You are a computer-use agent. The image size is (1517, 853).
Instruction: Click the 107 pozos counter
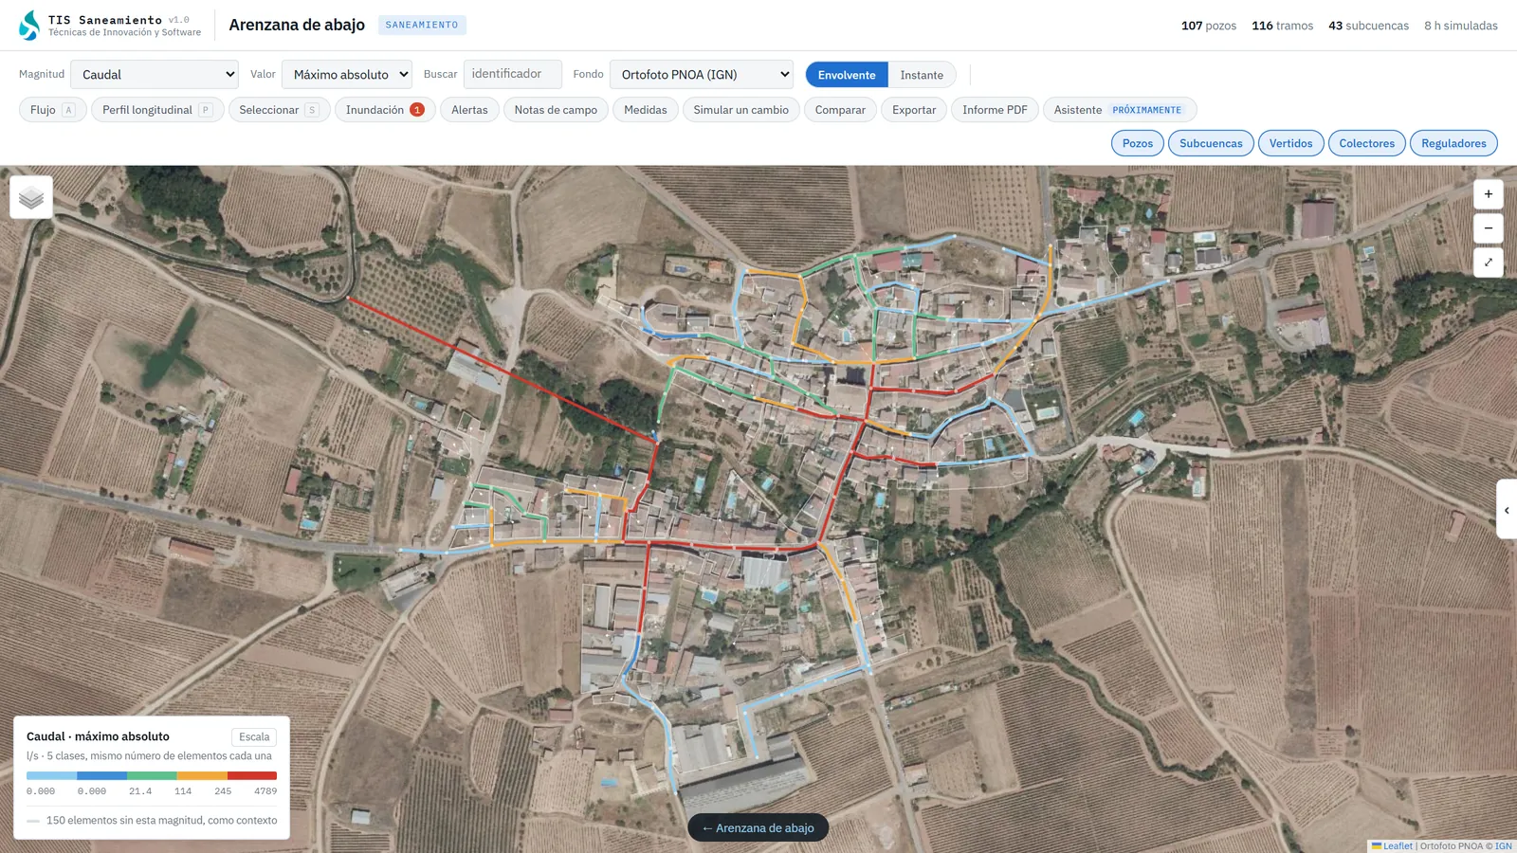point(1209,26)
